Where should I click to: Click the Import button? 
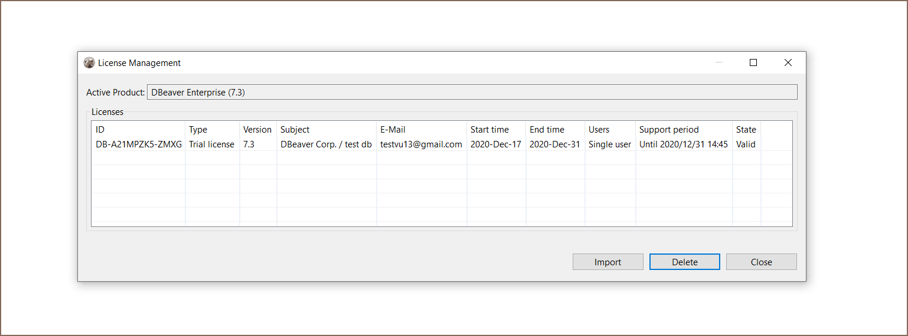(x=607, y=262)
